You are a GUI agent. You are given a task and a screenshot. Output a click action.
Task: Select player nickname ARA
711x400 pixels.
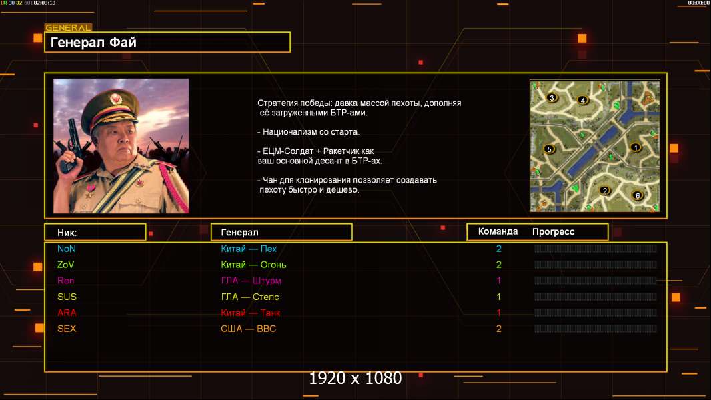(x=67, y=313)
